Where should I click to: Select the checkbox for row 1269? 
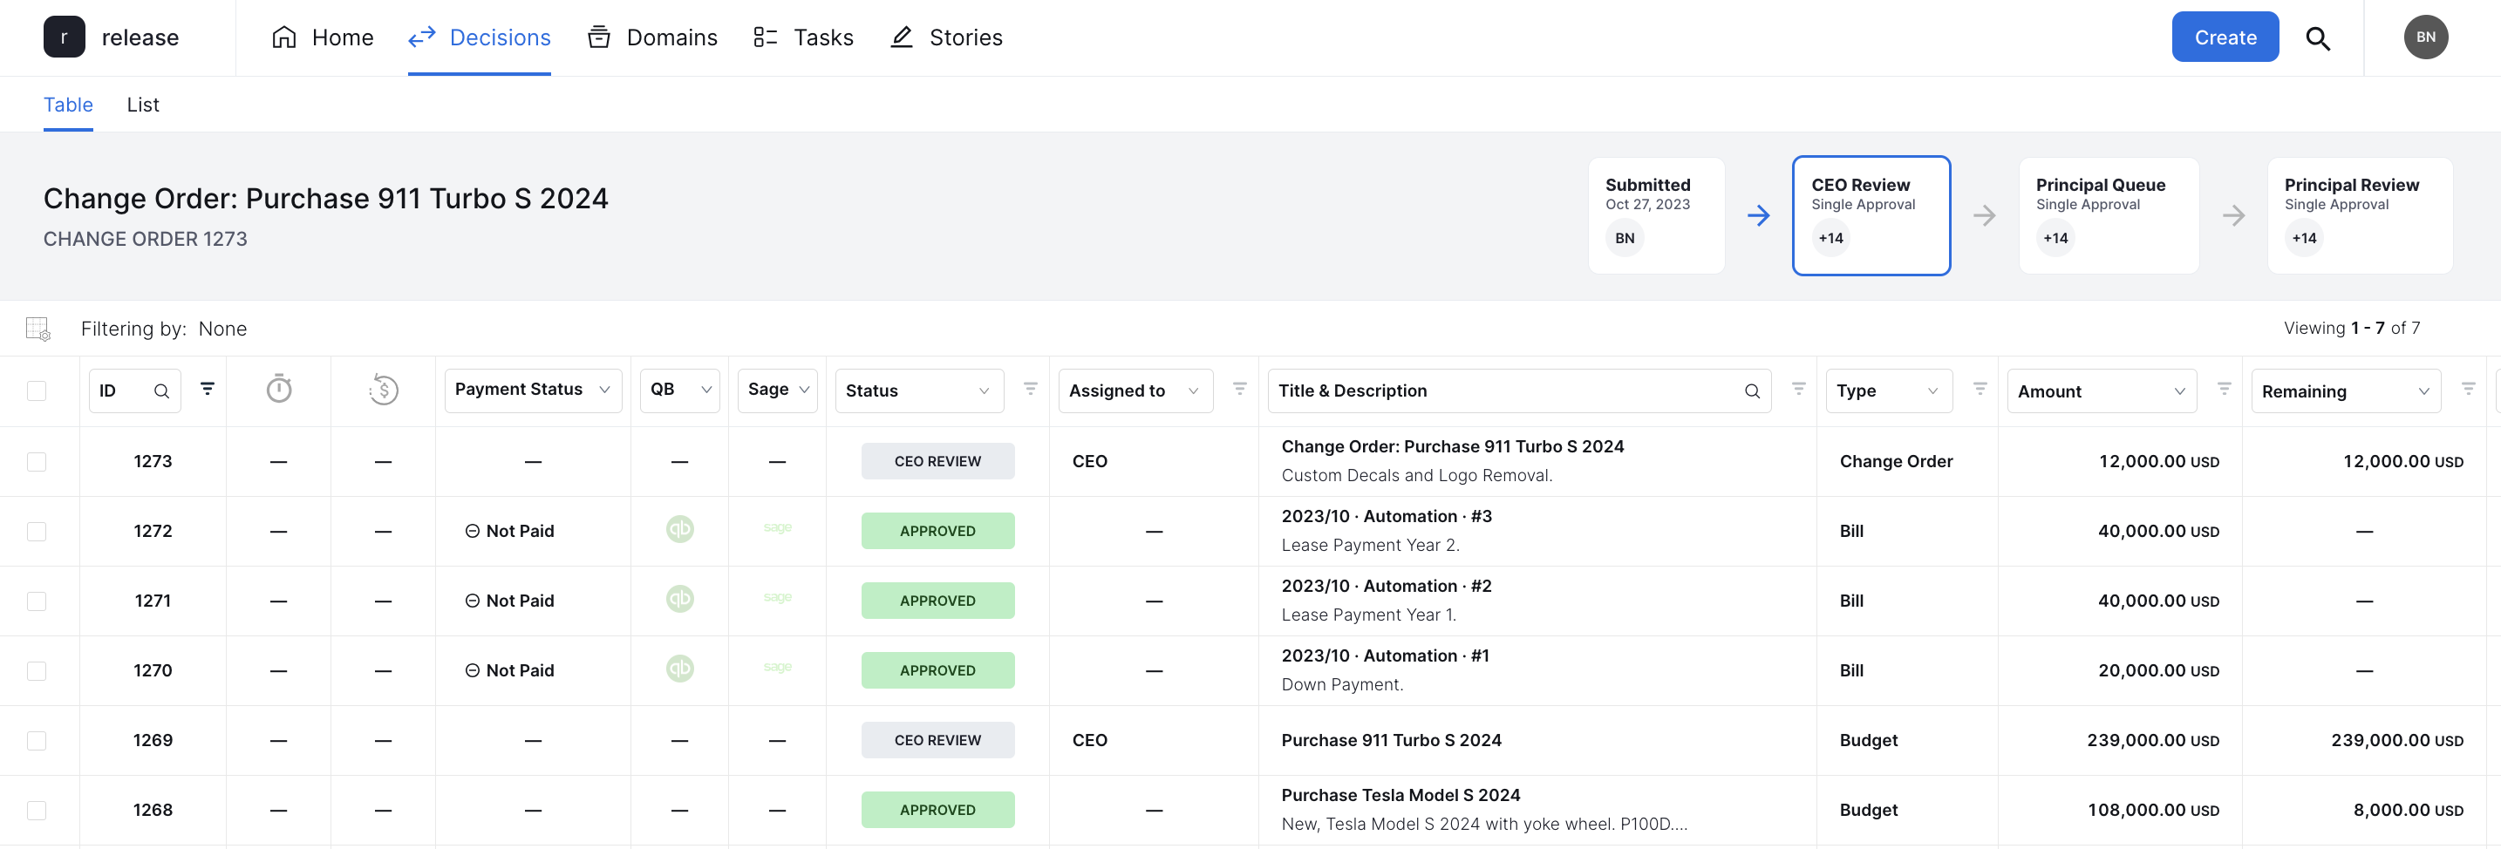point(37,740)
